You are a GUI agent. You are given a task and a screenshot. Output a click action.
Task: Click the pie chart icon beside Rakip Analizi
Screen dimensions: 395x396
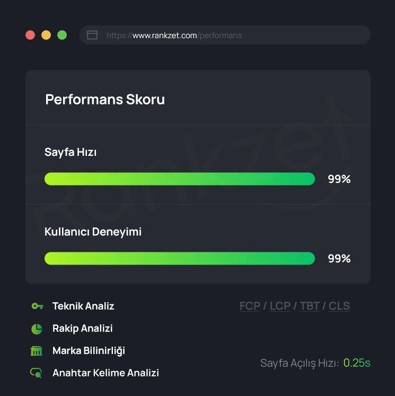click(x=37, y=329)
